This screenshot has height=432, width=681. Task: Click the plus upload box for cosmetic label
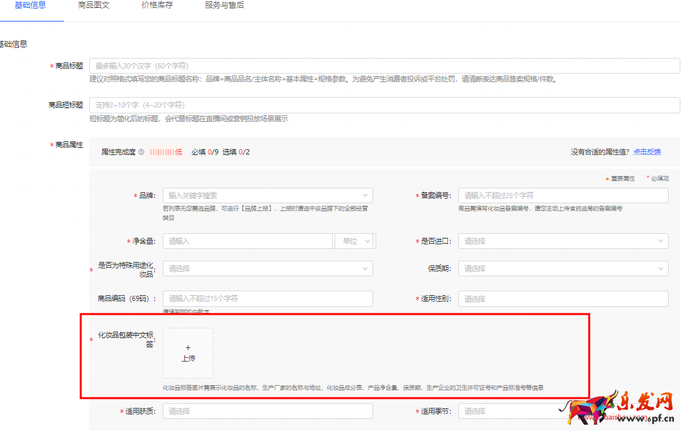point(188,353)
